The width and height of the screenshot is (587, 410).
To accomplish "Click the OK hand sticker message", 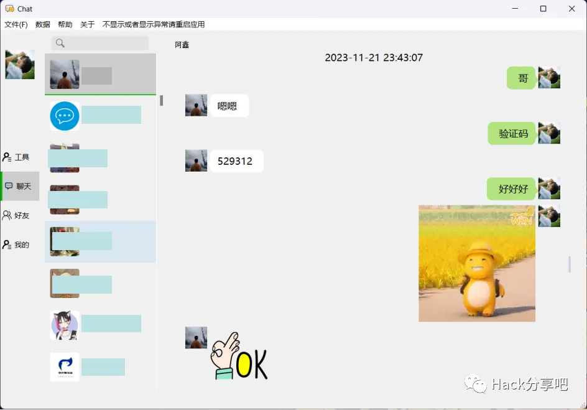I will (x=239, y=356).
